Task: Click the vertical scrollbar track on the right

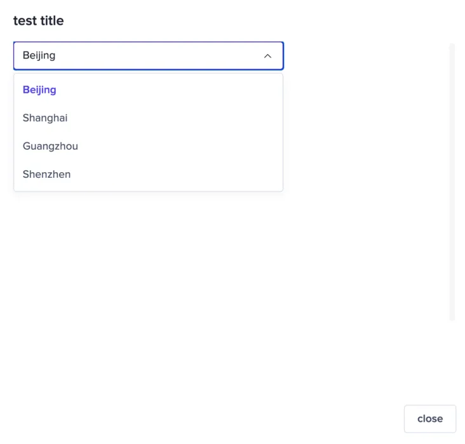Action: pos(452,182)
